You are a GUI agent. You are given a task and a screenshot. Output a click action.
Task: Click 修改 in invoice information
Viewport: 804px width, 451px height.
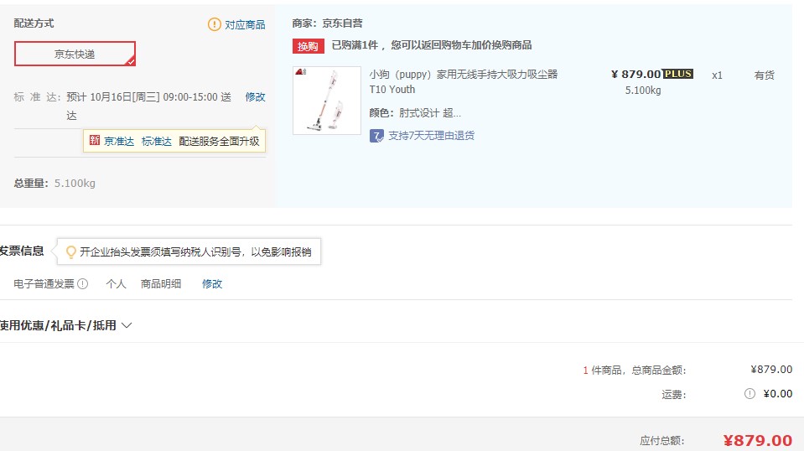pos(212,283)
